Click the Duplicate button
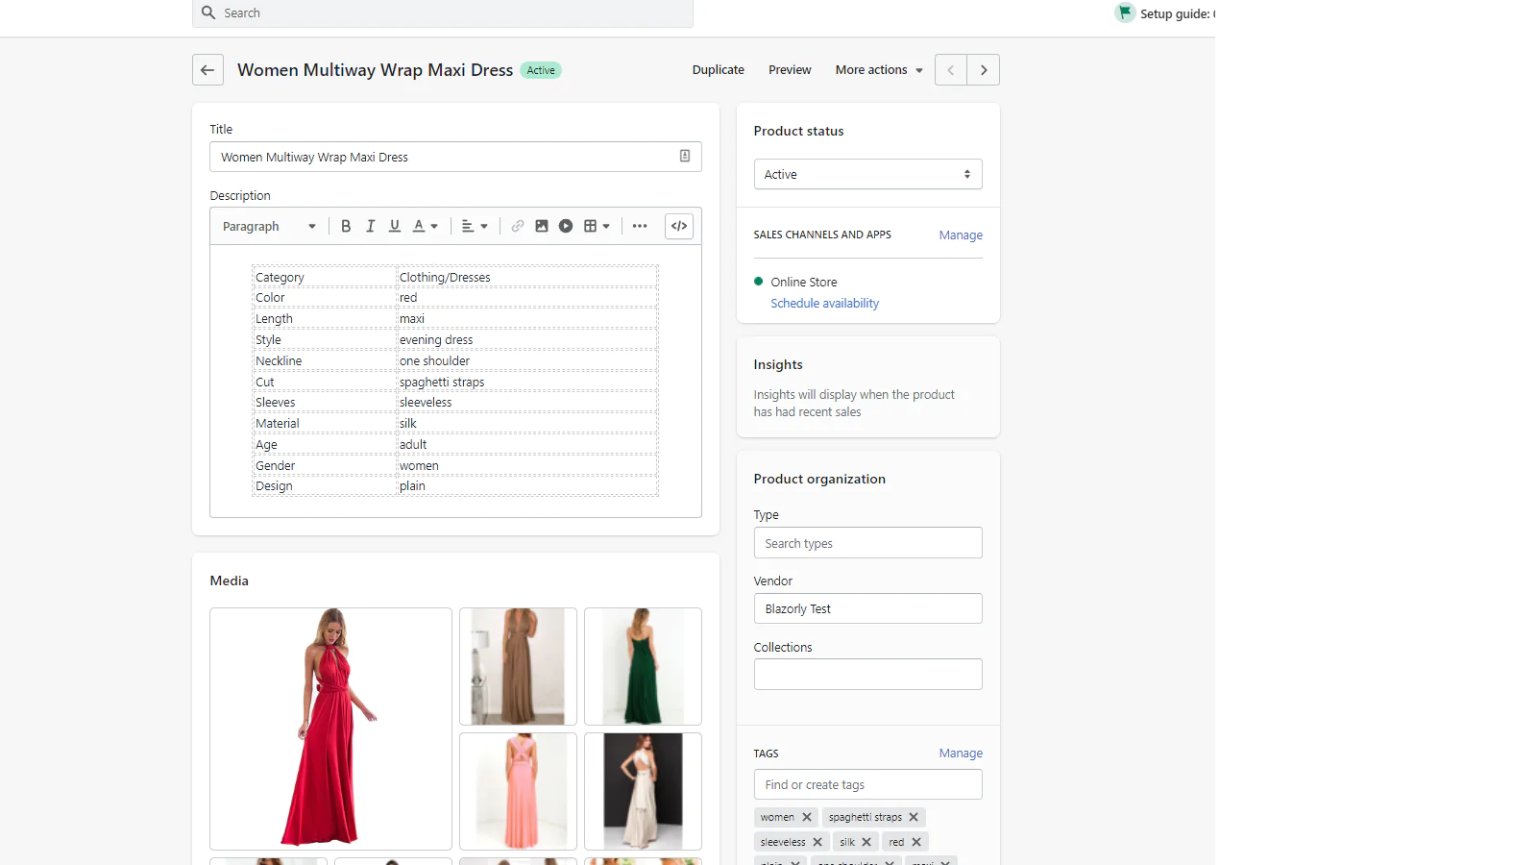Viewport: 1537px width, 865px height. pyautogui.click(x=719, y=70)
